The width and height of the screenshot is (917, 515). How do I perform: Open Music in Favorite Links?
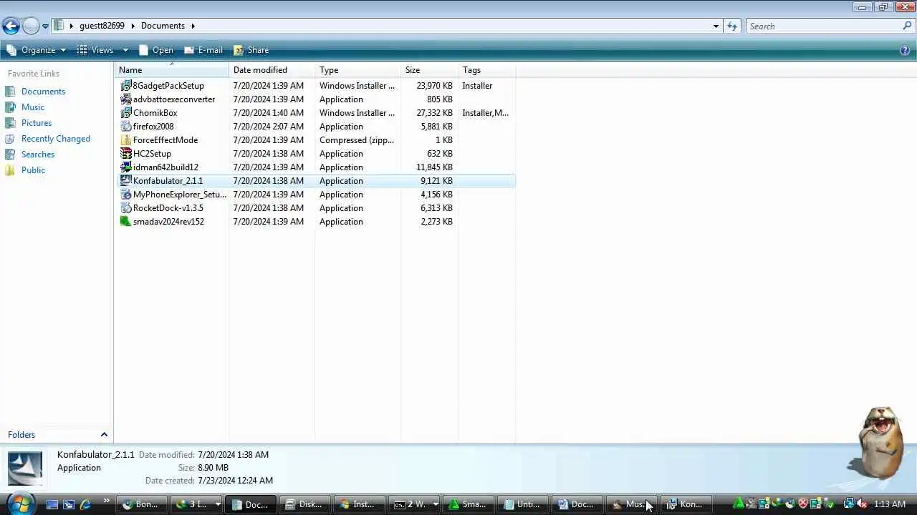click(33, 107)
